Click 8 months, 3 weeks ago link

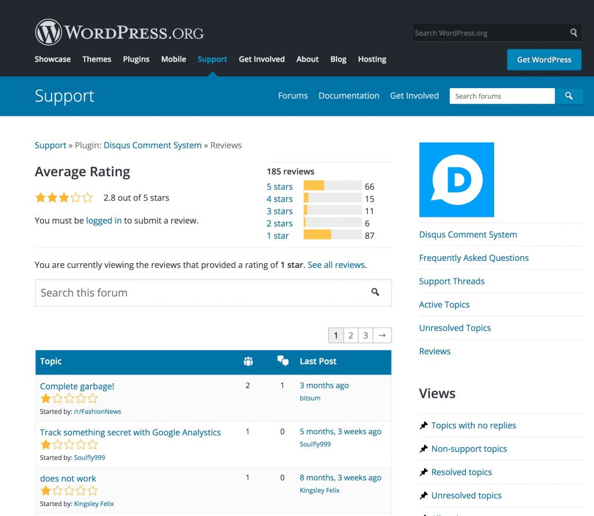tap(341, 478)
